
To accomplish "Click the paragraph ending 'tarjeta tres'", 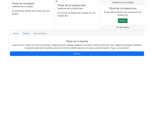I will tap(123, 14).
